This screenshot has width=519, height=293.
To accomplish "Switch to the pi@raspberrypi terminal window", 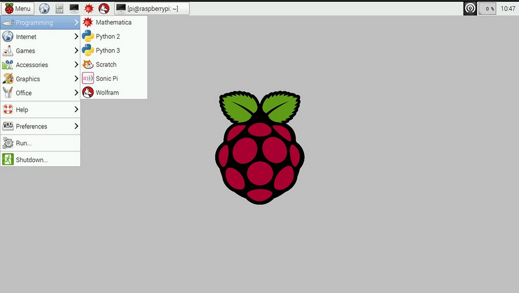I will (152, 9).
